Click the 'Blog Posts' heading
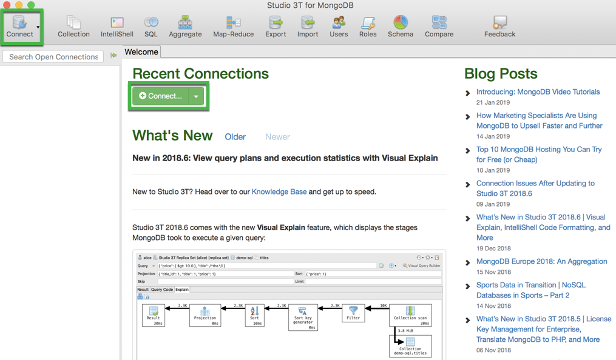The height and width of the screenshot is (360, 616). (501, 73)
